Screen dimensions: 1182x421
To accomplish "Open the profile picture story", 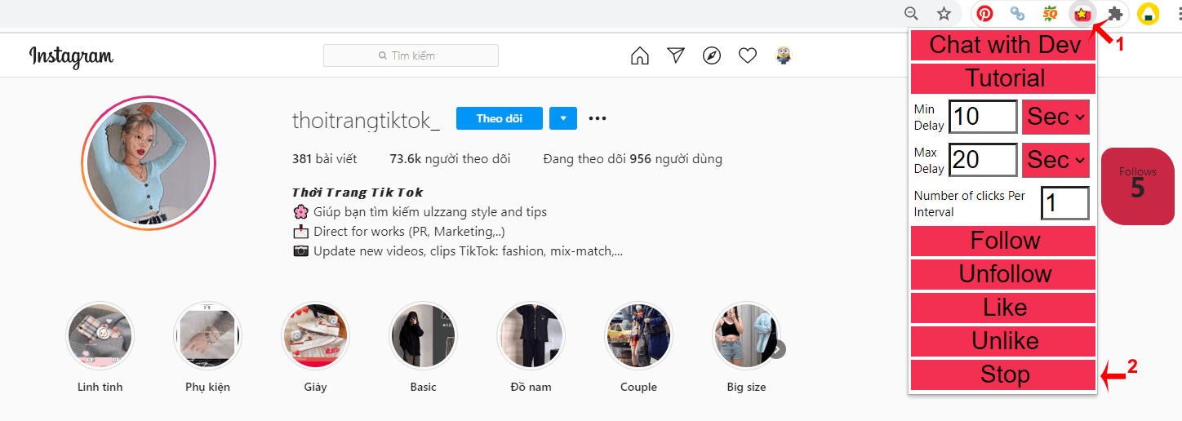I will click(x=149, y=162).
